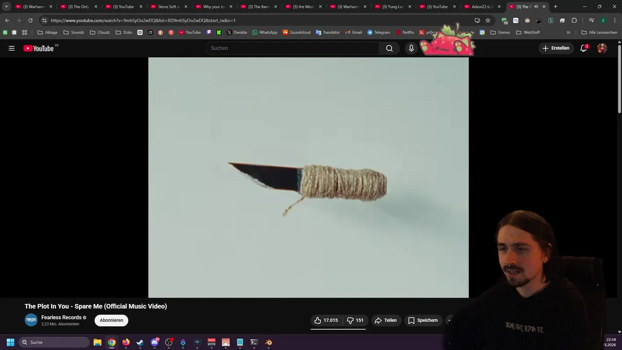The image size is (622, 350).
Task: Open the Translator bookmark
Action: click(x=328, y=33)
